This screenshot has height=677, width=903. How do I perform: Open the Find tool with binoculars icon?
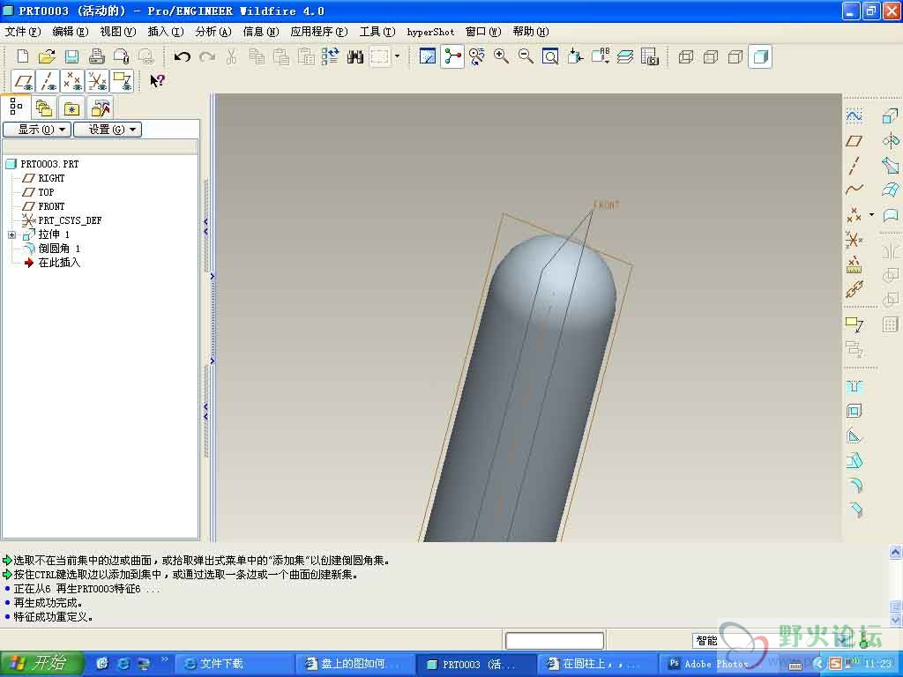coord(355,56)
